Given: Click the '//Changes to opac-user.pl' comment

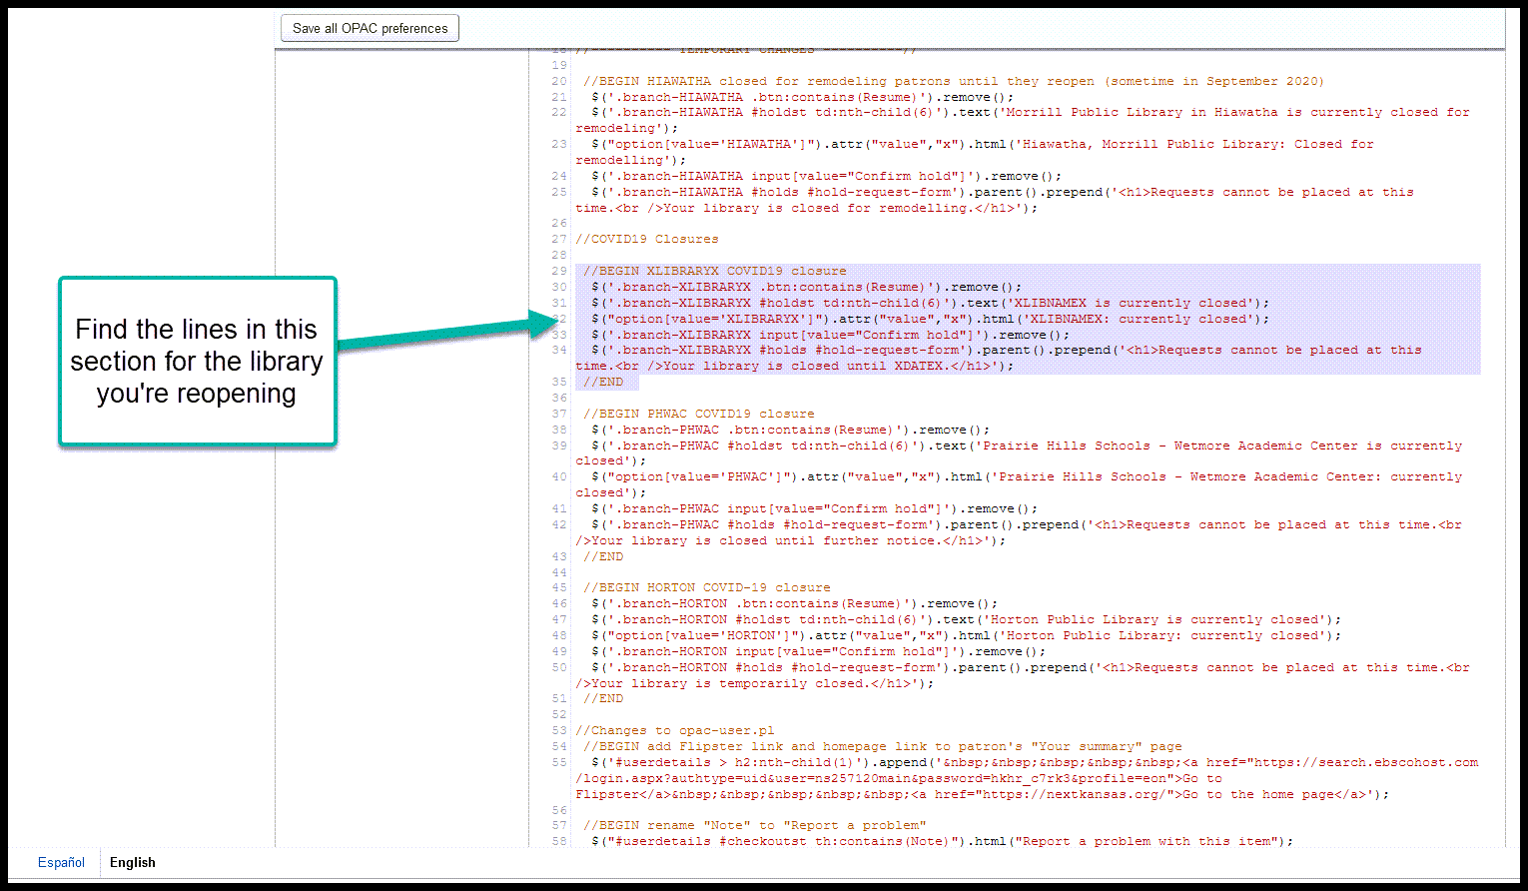Looking at the screenshot, I should point(674,730).
